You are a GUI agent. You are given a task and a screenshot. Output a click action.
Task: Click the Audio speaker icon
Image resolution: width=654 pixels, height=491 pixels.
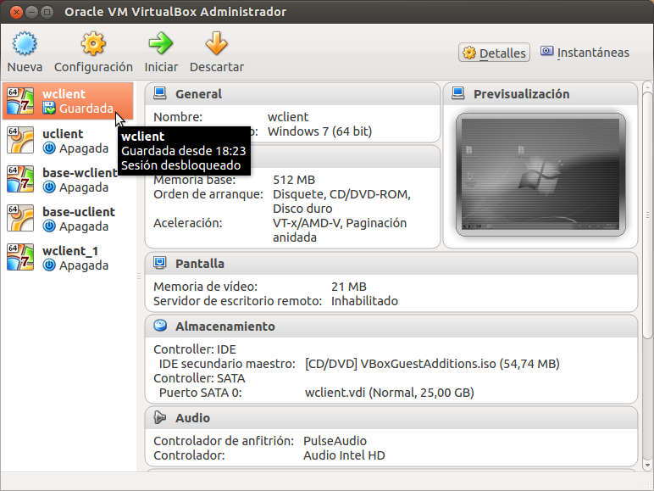pyautogui.click(x=160, y=417)
